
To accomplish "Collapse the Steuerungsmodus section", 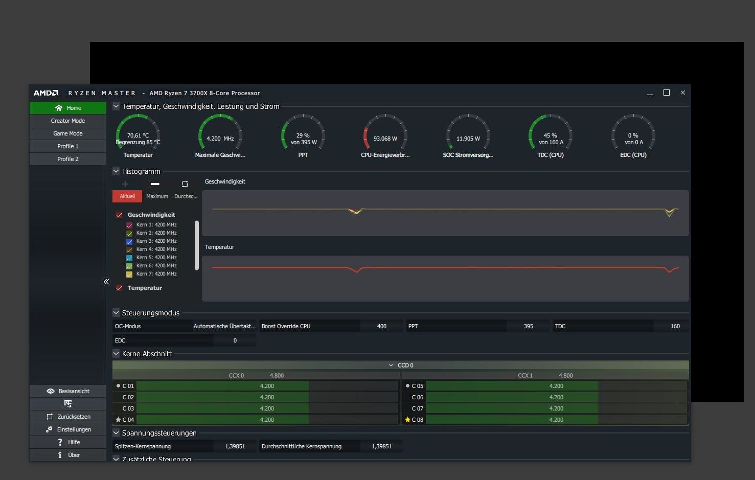I will tap(116, 313).
